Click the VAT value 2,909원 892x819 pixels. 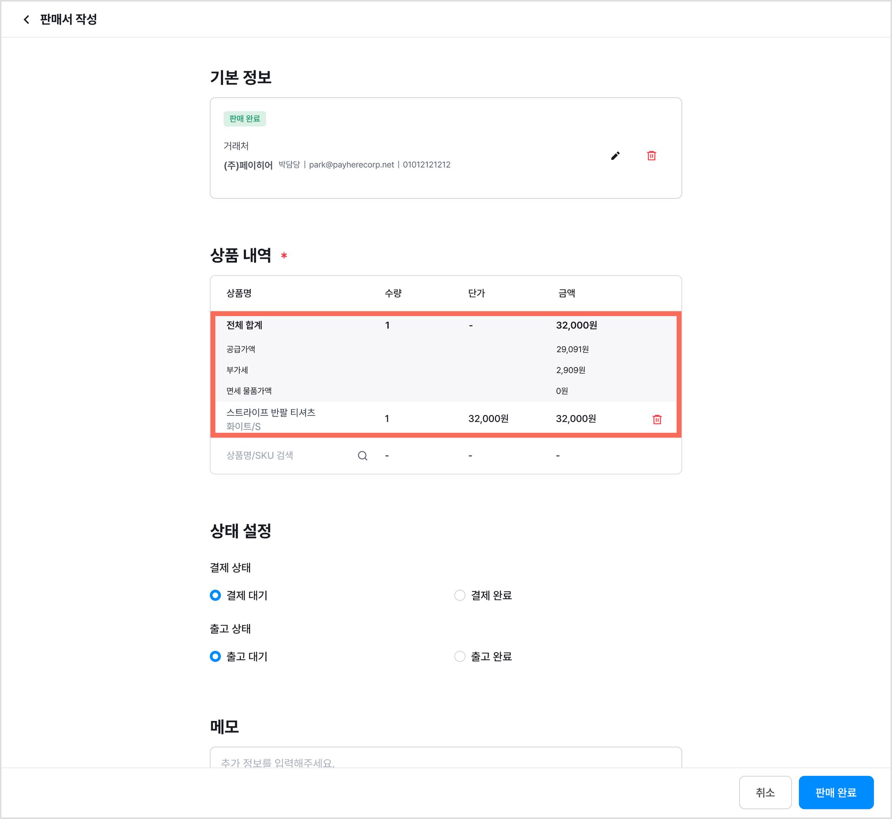pyautogui.click(x=571, y=370)
